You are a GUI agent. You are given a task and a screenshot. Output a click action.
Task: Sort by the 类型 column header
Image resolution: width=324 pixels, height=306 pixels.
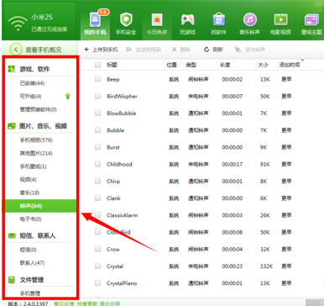(x=191, y=65)
